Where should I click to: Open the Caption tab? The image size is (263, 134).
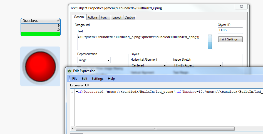pos(130,17)
